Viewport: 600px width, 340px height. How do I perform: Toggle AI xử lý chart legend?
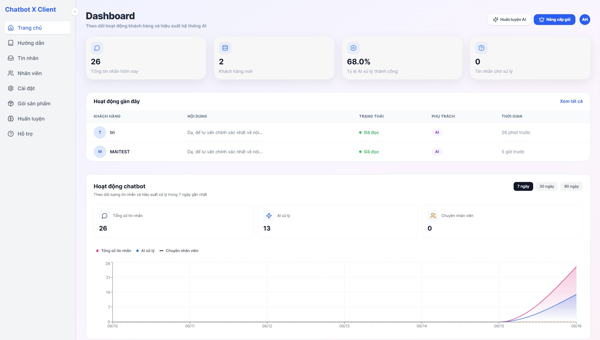click(145, 251)
